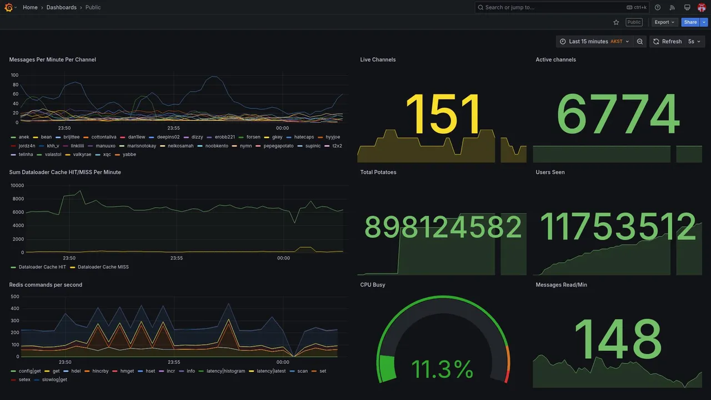This screenshot has width=711, height=400.
Task: Open the help question-mark icon
Action: point(658,7)
